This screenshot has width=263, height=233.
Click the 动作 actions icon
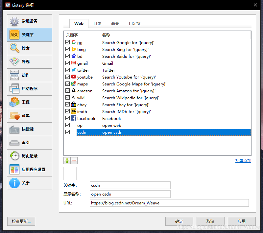tap(29, 75)
